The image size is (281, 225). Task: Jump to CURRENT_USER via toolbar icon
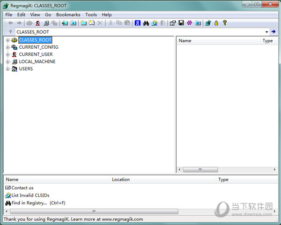38,23
